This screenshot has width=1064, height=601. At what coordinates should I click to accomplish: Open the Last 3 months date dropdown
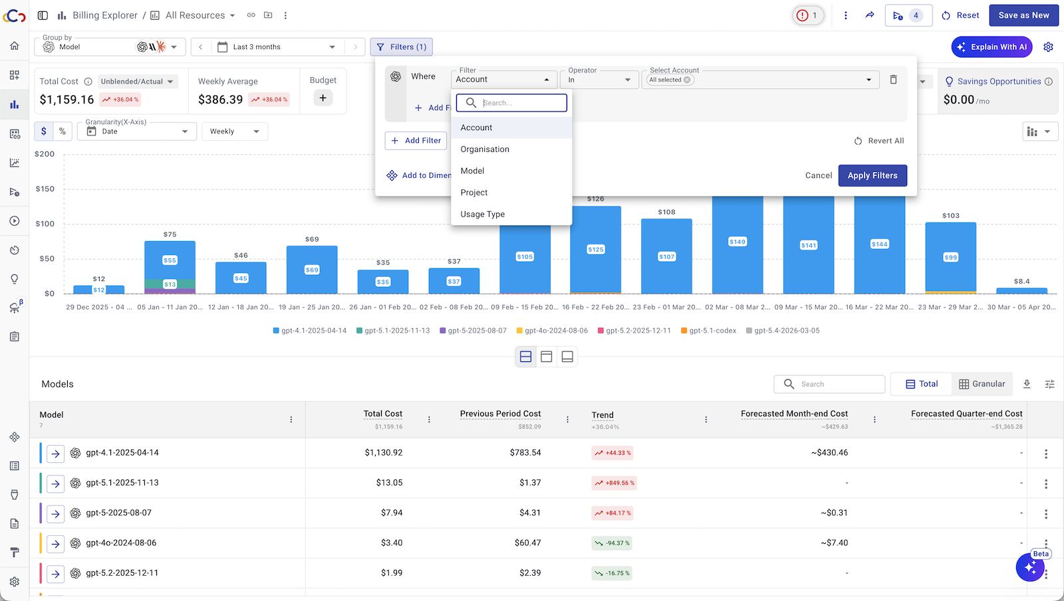pyautogui.click(x=277, y=47)
